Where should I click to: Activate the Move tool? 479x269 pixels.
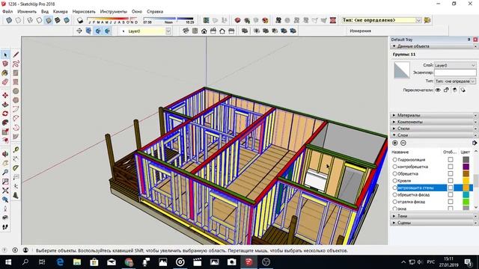(x=5, y=96)
